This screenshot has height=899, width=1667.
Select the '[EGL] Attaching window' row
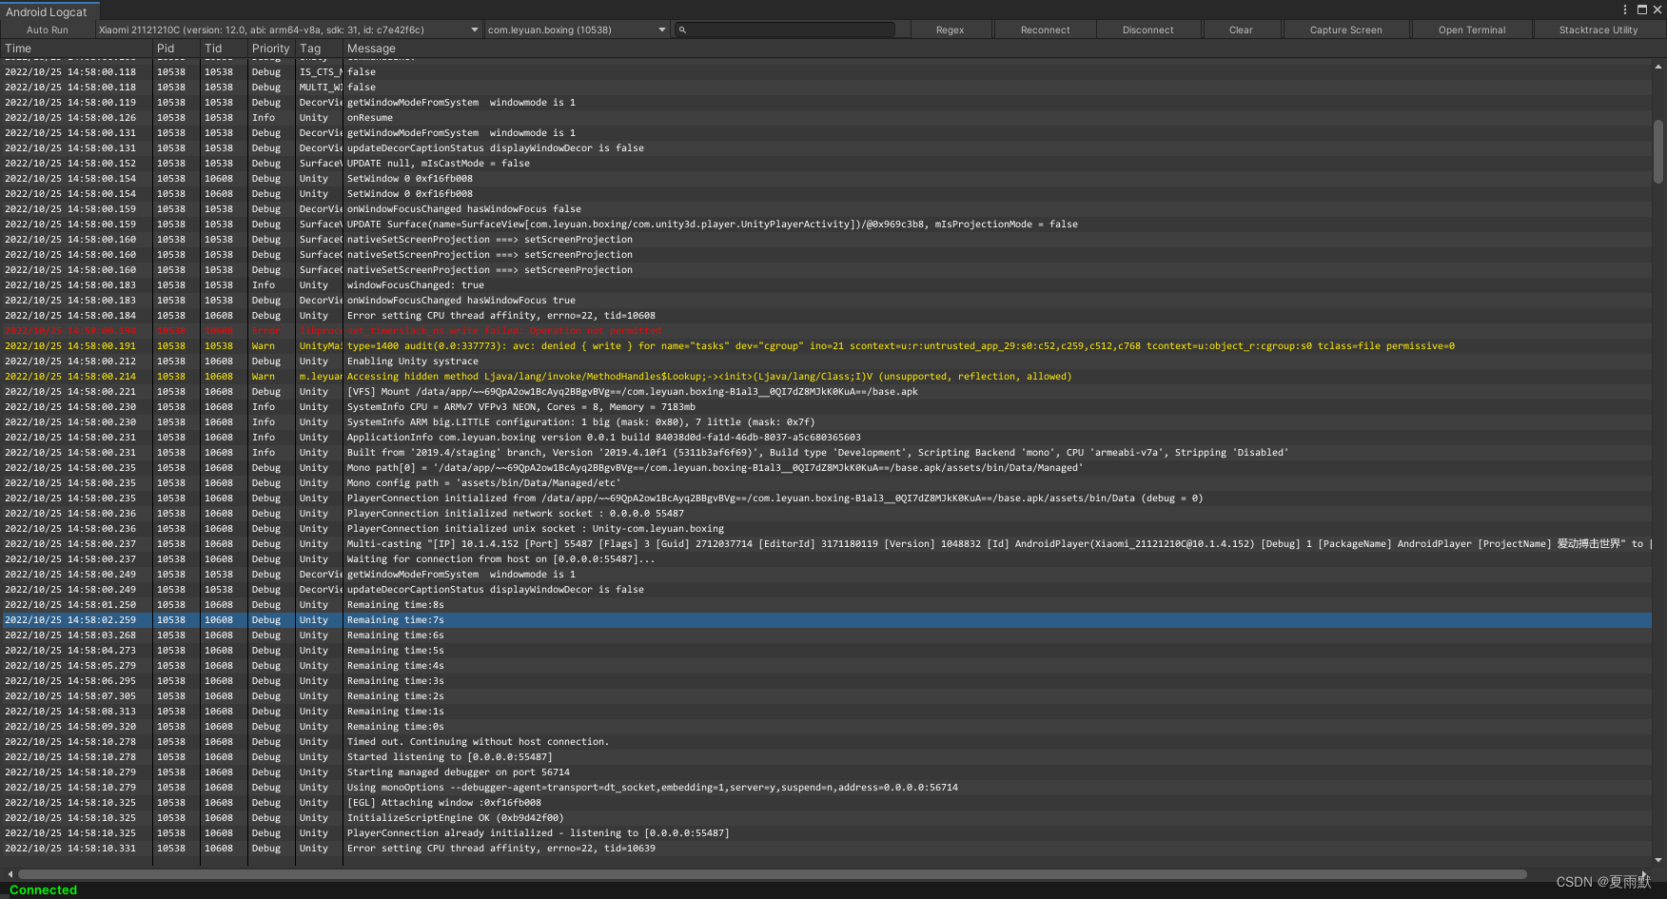(826, 803)
